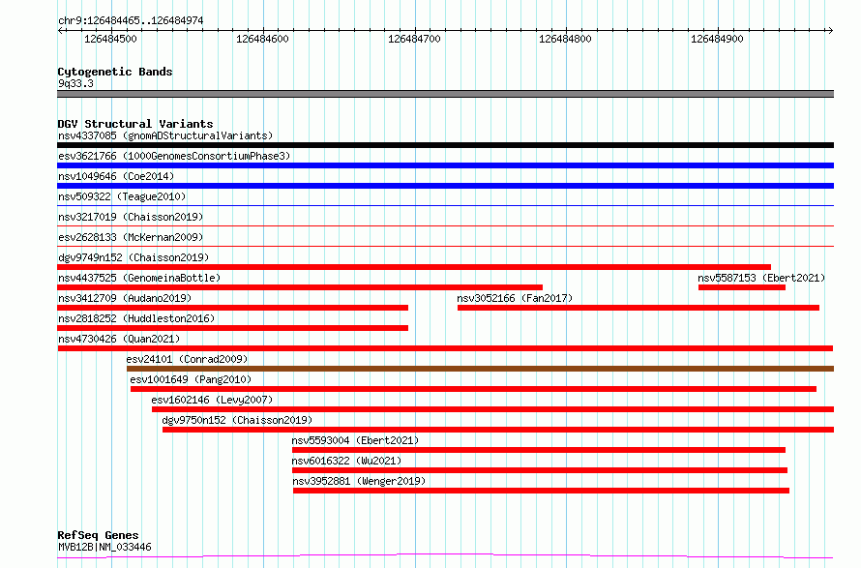Select the black nsv4337085 variant bar
This screenshot has width=861, height=568.
click(445, 145)
